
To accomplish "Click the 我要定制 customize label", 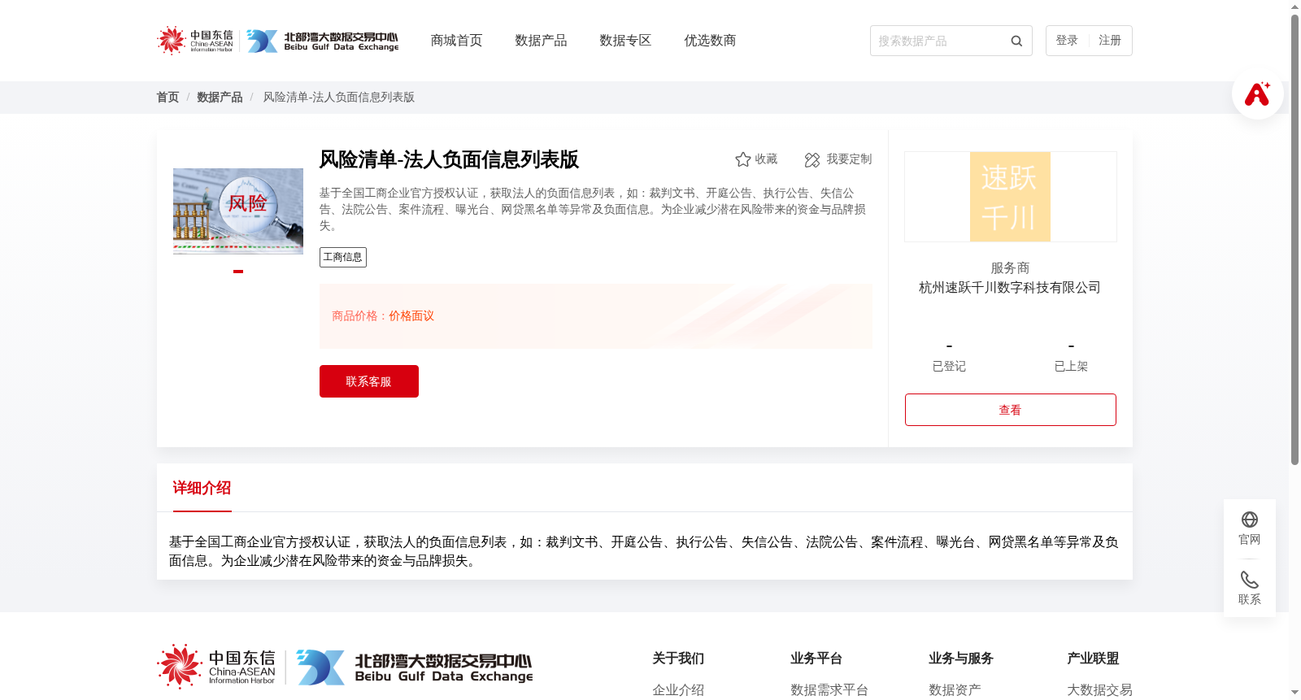I will 849,159.
